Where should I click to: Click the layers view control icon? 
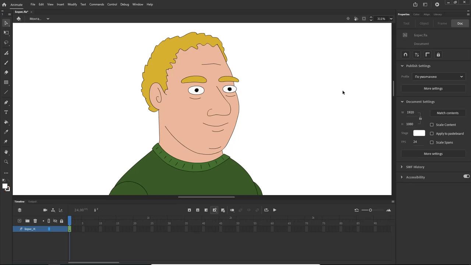[20, 210]
